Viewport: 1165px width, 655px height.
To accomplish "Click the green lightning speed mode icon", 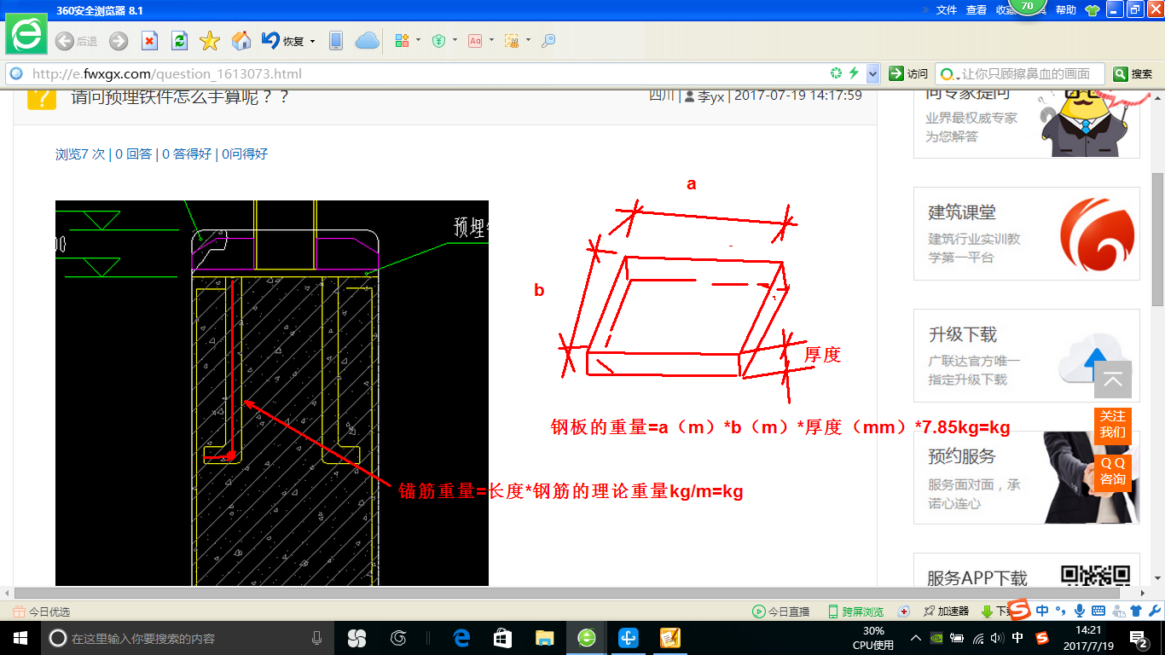I will pyautogui.click(x=853, y=73).
